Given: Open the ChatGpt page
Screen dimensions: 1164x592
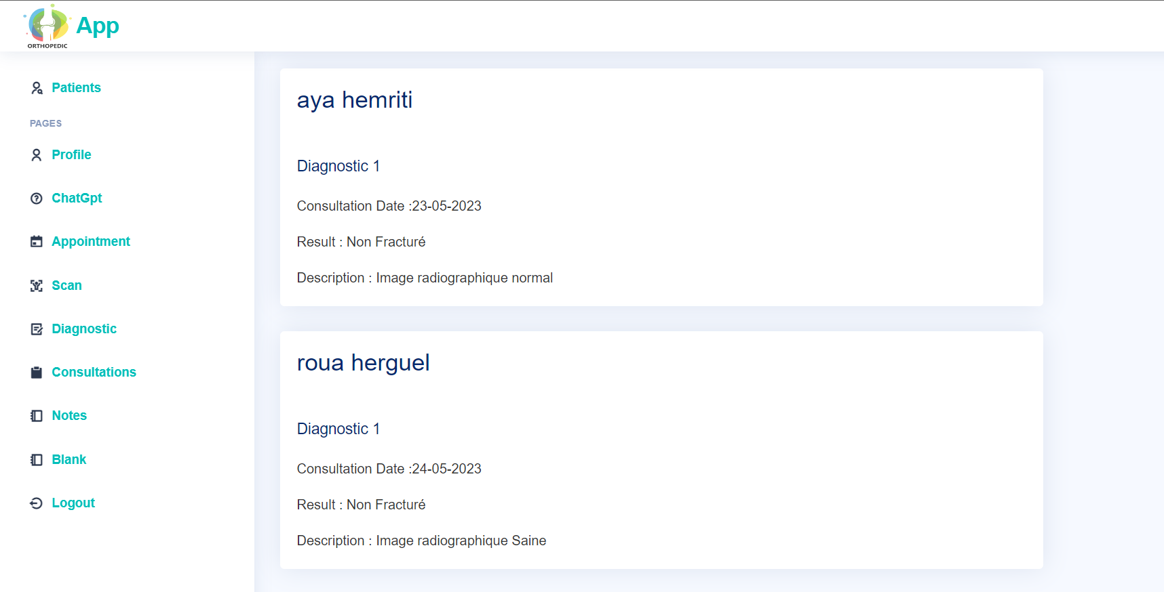Looking at the screenshot, I should (x=77, y=198).
